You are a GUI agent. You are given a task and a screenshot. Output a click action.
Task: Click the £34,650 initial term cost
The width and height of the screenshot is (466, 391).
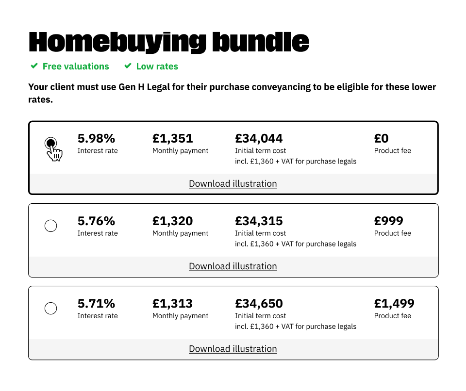[259, 304]
